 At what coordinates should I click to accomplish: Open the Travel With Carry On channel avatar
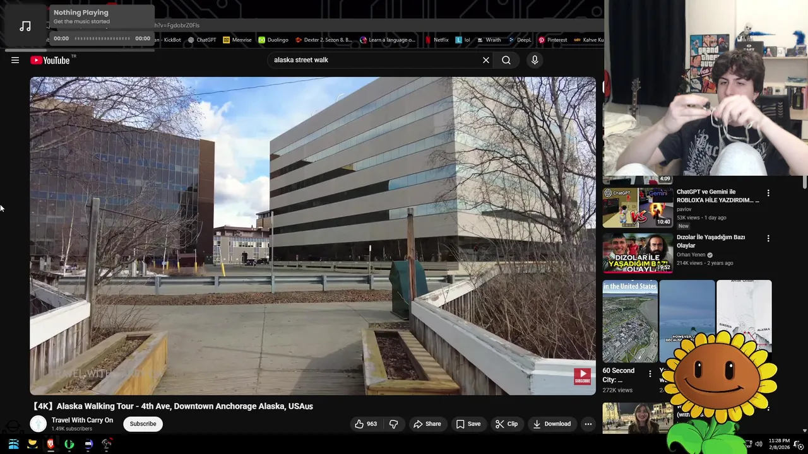tap(39, 424)
